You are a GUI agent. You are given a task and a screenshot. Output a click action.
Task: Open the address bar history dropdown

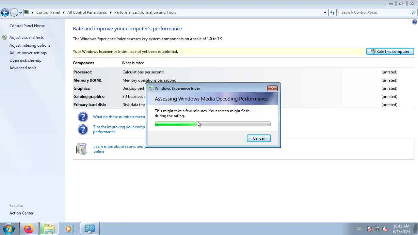325,12
